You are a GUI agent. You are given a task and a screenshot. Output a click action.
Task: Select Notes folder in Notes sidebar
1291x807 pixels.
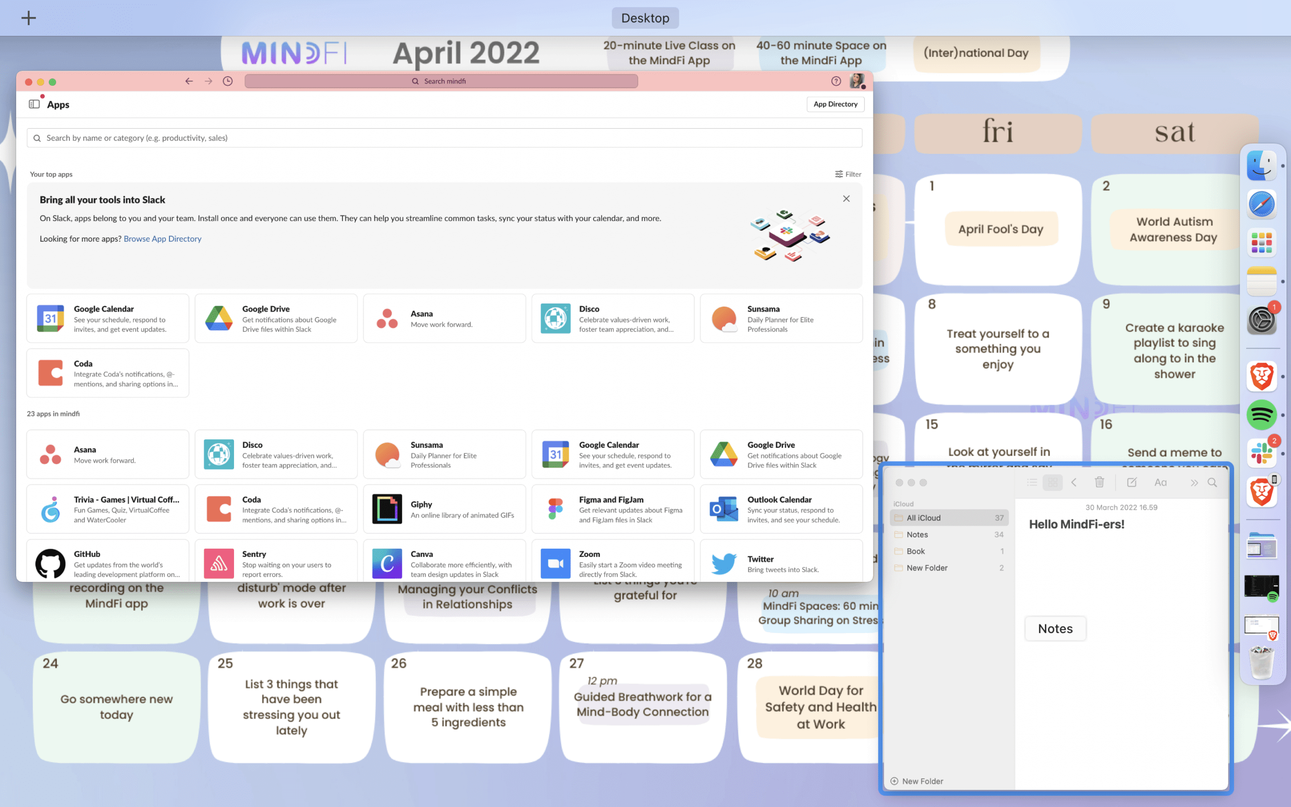[x=949, y=534]
